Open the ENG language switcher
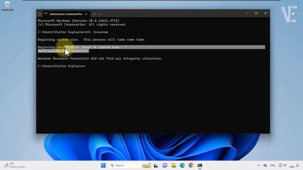The image size is (303, 170). pos(273,165)
